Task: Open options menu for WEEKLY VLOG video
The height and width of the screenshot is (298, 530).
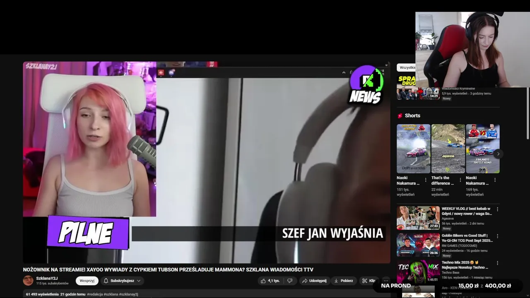Action: click(x=497, y=209)
